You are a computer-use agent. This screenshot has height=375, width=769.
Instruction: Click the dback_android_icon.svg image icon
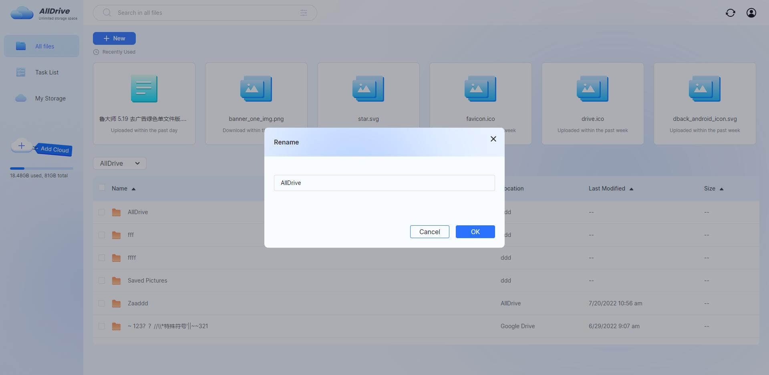click(705, 88)
